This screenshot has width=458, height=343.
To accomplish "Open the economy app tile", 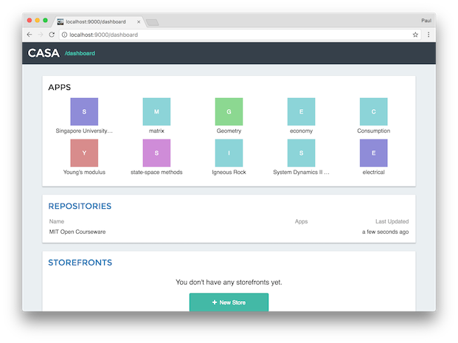I will 301,112.
